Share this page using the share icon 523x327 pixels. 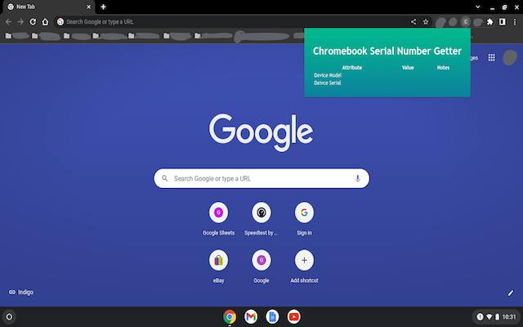[413, 22]
